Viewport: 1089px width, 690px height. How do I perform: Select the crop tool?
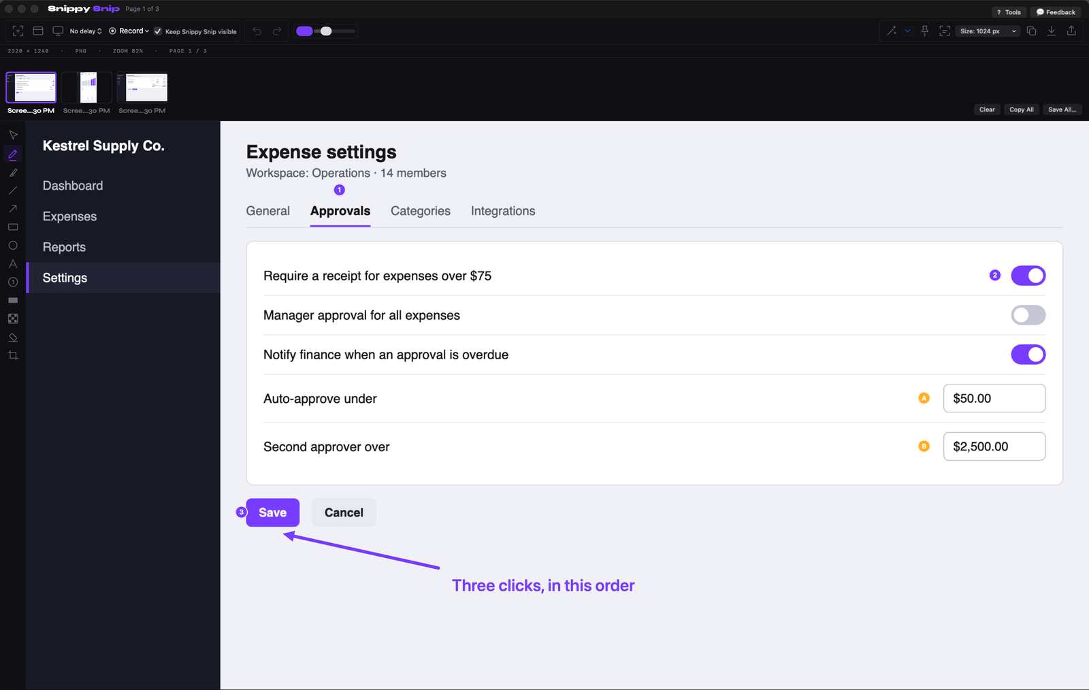pyautogui.click(x=13, y=355)
